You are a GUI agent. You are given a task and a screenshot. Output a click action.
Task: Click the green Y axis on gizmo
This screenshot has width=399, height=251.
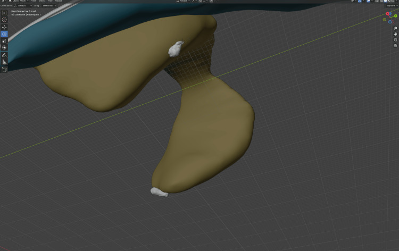pos(395,16)
